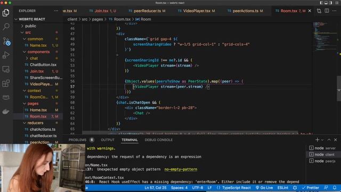Select the node peerjs terminal
The image size is (341, 192).
pyautogui.click(x=323, y=161)
